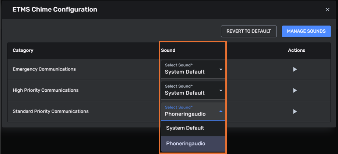The width and height of the screenshot is (338, 154).
Task: Click the High Priority row's System Default value
Action: tap(184, 93)
